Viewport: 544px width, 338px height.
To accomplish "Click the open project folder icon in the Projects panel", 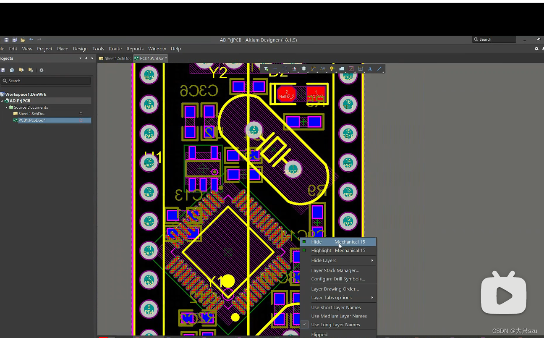I will point(21,70).
